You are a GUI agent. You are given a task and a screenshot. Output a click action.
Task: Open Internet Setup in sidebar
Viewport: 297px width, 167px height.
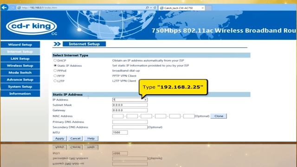20,51
